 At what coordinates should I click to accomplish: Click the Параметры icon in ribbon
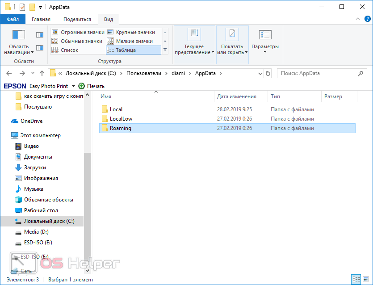[265, 35]
